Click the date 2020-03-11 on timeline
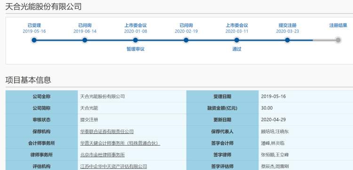Screen dimensions: 353x170 click(x=237, y=31)
